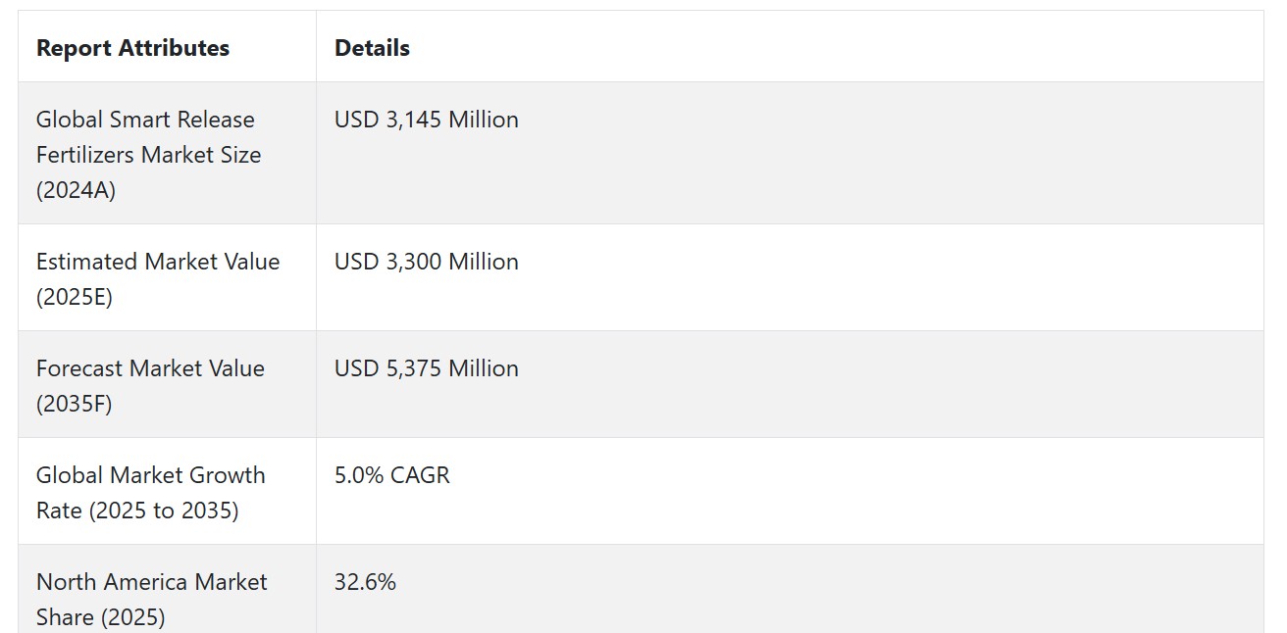Click the (2025 to 2035) range text

(164, 511)
